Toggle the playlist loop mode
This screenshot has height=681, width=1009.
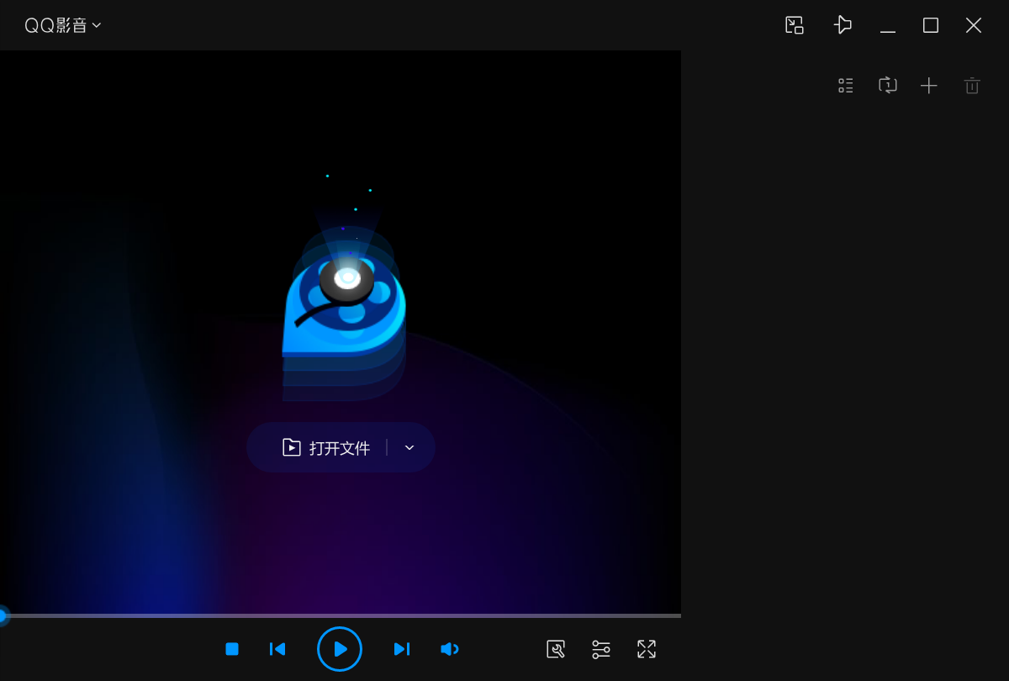[888, 85]
